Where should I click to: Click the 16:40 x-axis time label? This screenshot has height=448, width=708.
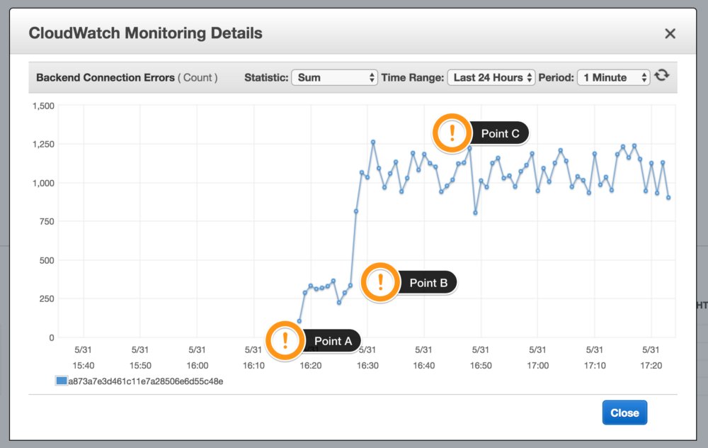point(424,365)
